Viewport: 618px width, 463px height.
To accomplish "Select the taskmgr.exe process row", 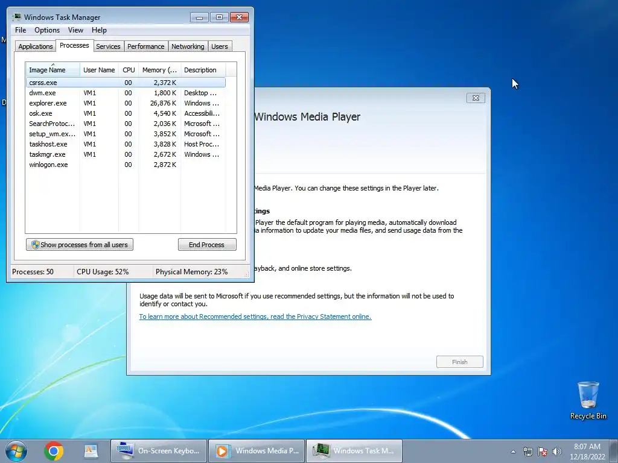I will click(126, 154).
